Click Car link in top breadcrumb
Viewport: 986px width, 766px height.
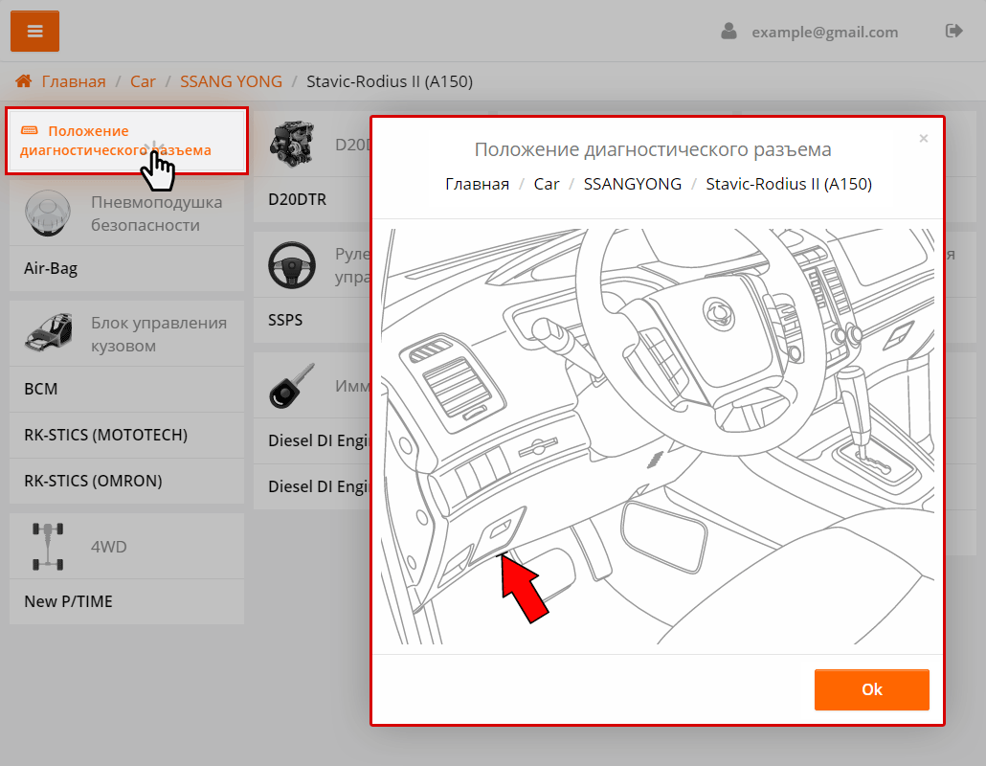143,81
